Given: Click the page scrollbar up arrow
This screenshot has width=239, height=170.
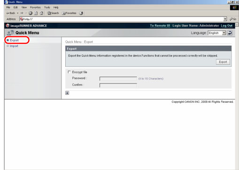Looking at the screenshot, I should coord(237,24).
